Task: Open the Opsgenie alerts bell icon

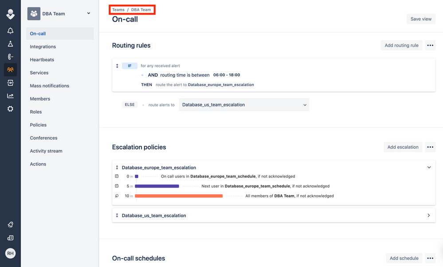Action: click(x=10, y=30)
